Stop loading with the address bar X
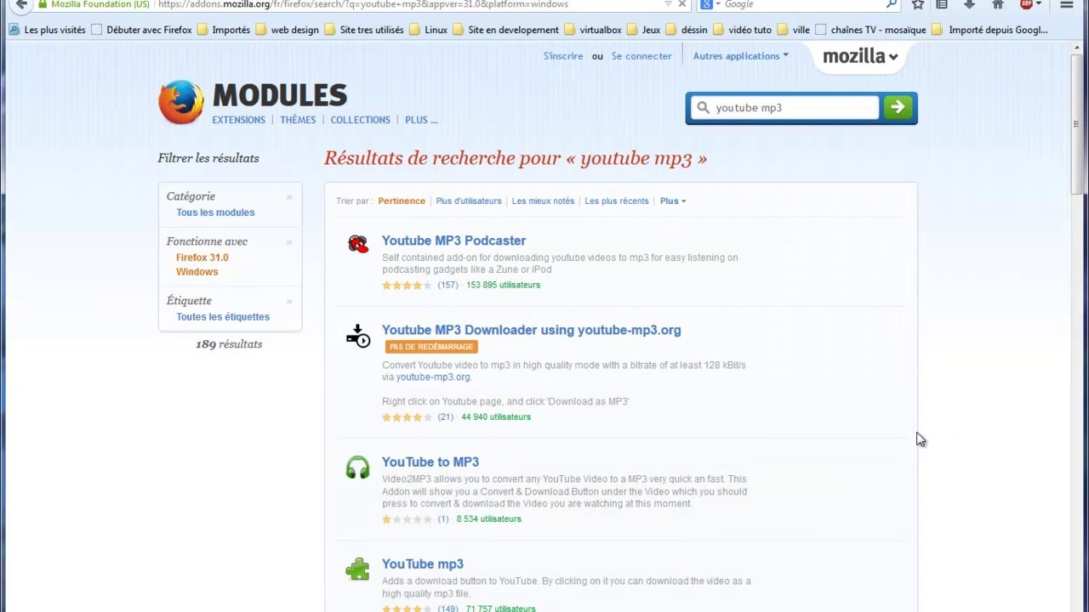 click(681, 4)
